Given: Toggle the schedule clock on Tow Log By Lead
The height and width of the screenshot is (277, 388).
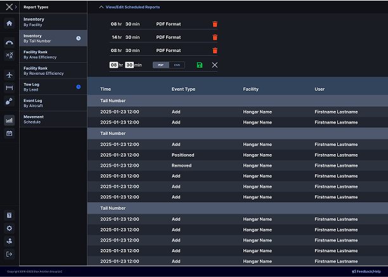Looking at the screenshot, I should tap(78, 86).
